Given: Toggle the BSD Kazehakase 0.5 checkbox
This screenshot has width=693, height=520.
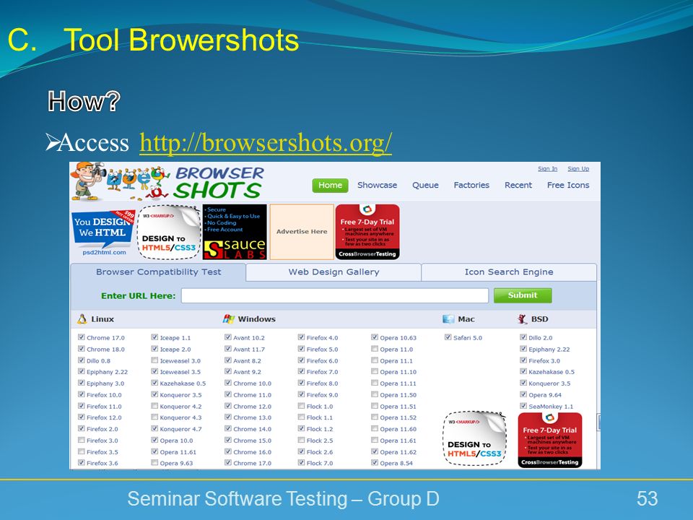Looking at the screenshot, I should [523, 371].
